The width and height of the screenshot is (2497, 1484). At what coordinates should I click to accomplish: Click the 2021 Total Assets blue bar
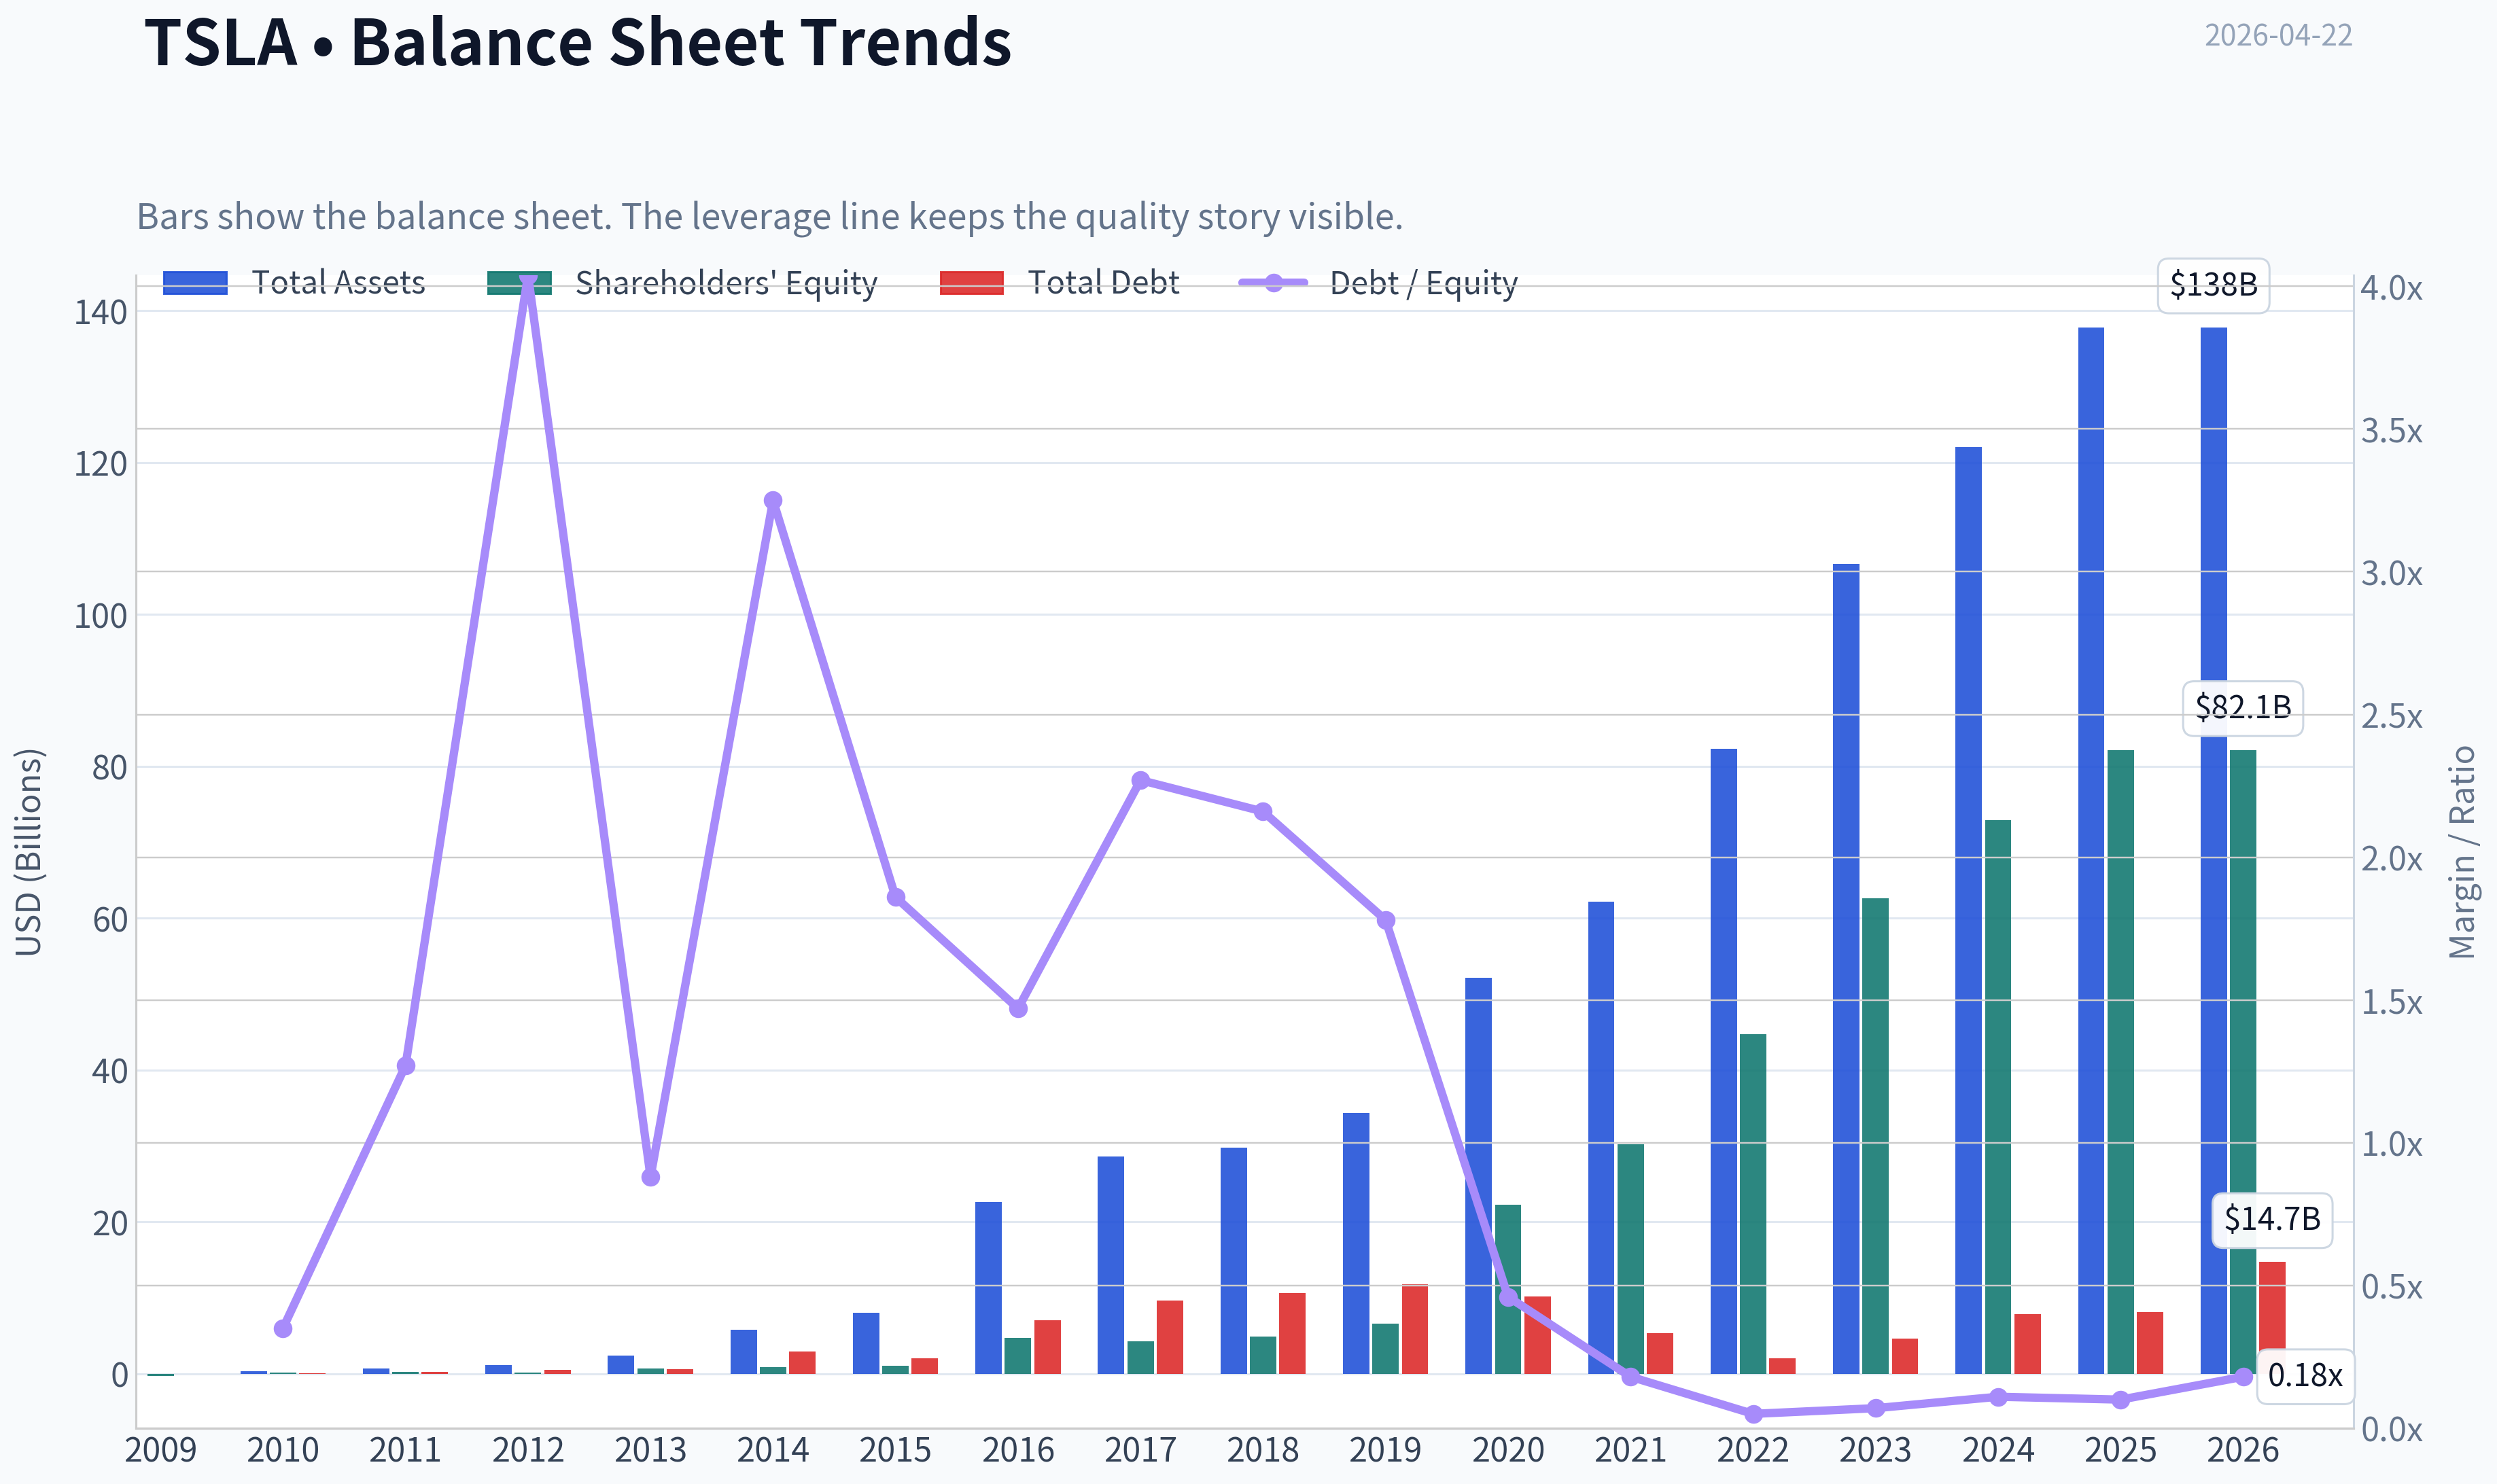pyautogui.click(x=1601, y=1138)
